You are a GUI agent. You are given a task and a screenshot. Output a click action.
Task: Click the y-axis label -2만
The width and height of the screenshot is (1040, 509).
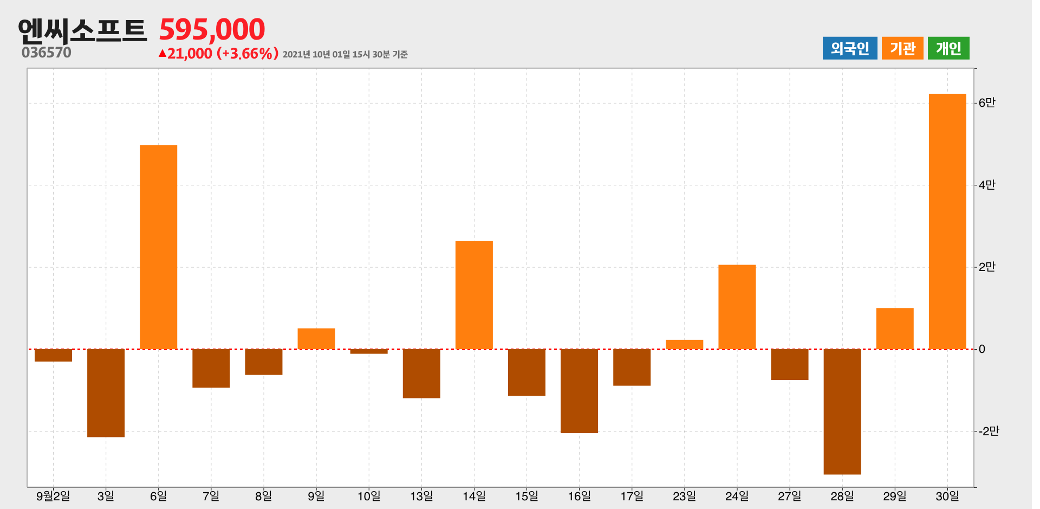tap(989, 431)
